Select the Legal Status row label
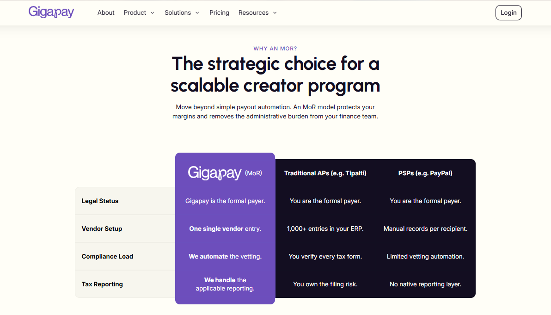 100,201
